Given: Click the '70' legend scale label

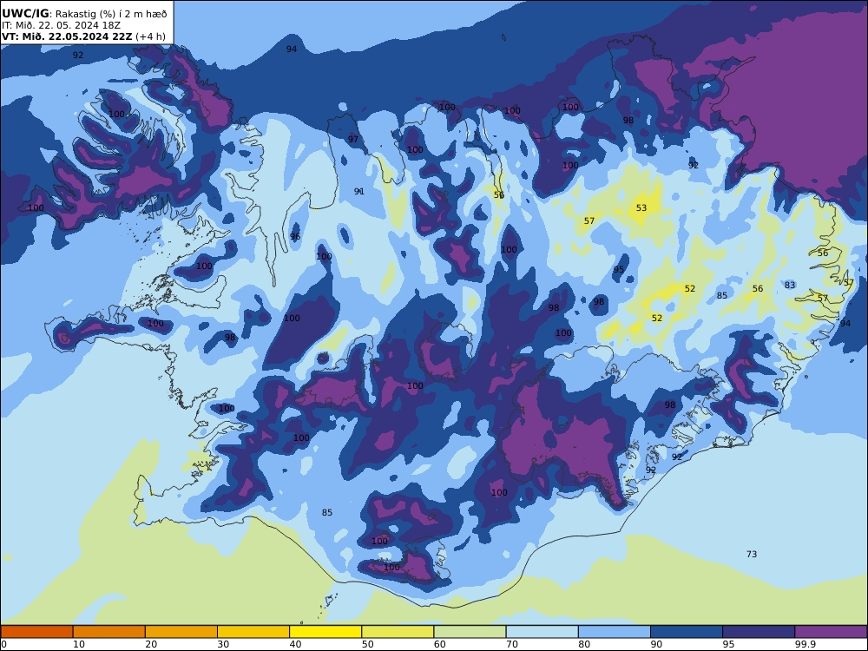Looking at the screenshot, I should tap(512, 644).
